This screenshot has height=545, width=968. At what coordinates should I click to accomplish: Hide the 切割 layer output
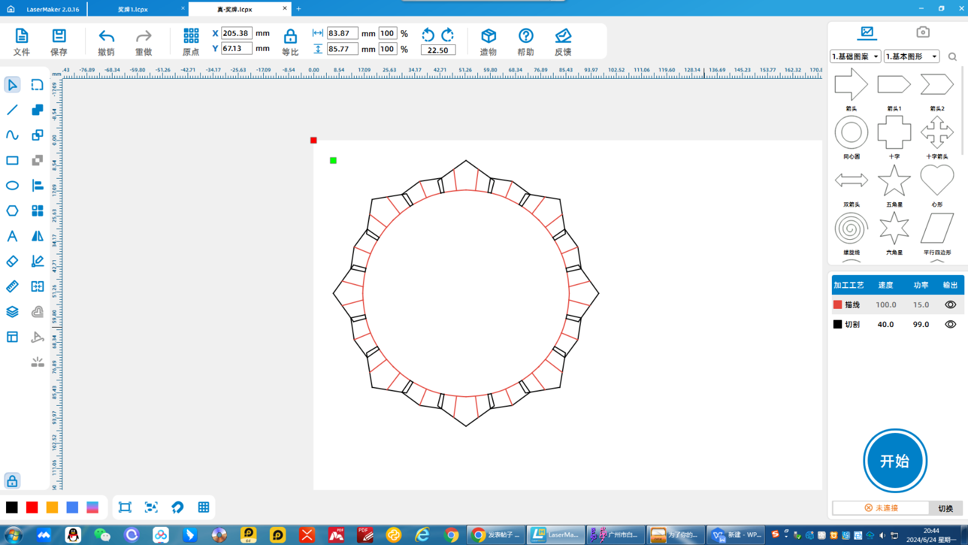[950, 325]
